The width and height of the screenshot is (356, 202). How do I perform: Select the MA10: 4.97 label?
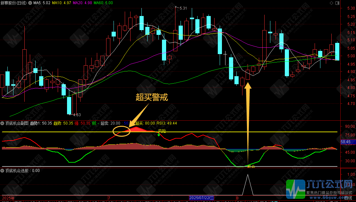click(x=62, y=3)
